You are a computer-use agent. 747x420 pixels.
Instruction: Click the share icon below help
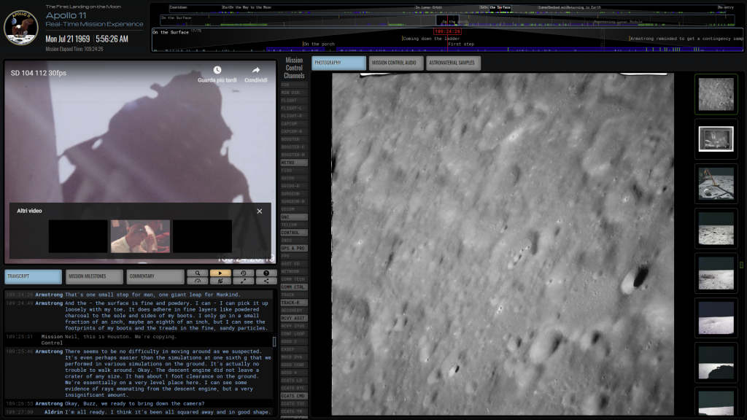click(x=266, y=281)
